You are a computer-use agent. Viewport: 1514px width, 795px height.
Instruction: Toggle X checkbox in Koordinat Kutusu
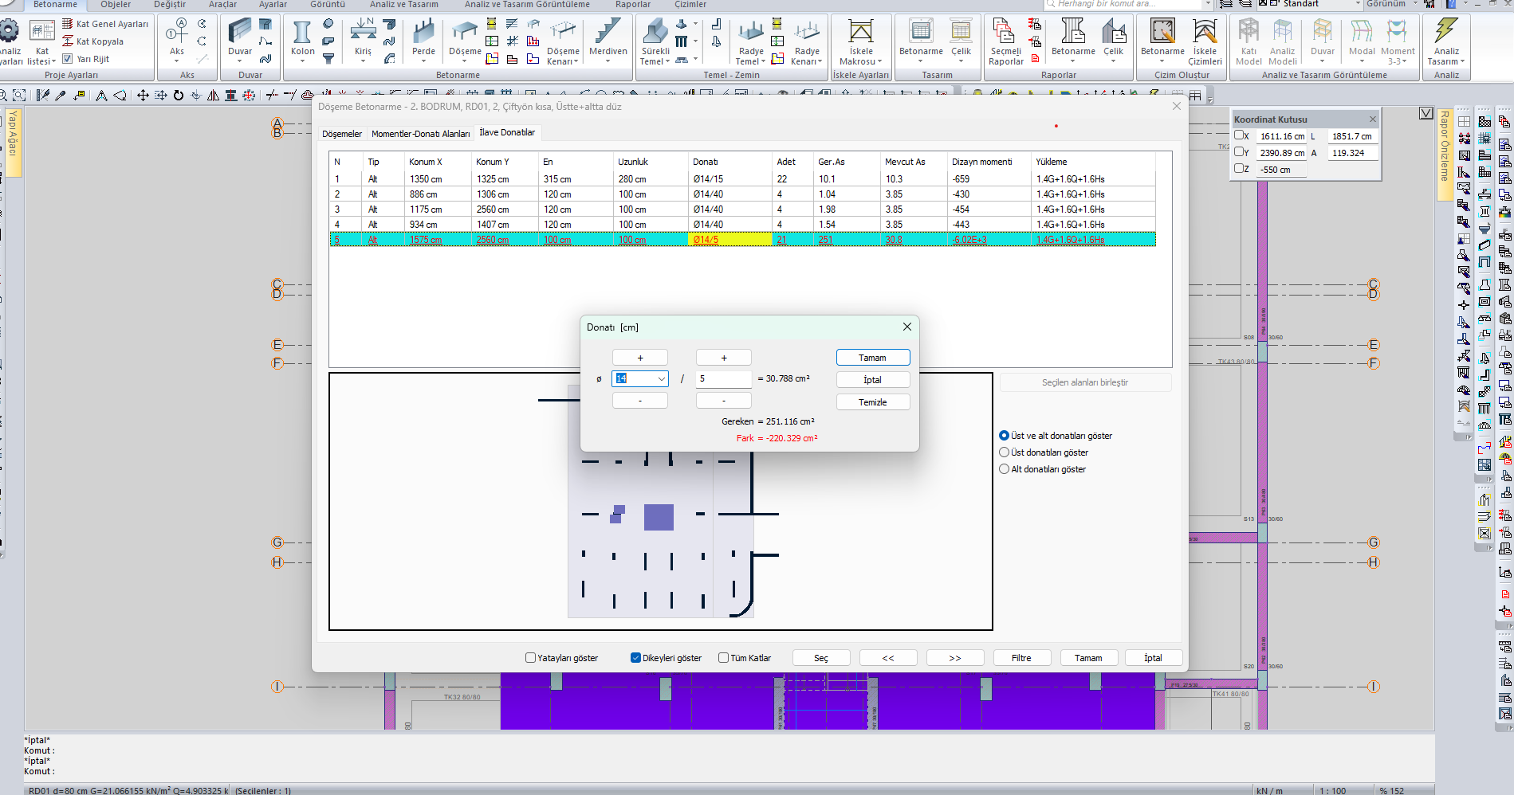(x=1239, y=135)
